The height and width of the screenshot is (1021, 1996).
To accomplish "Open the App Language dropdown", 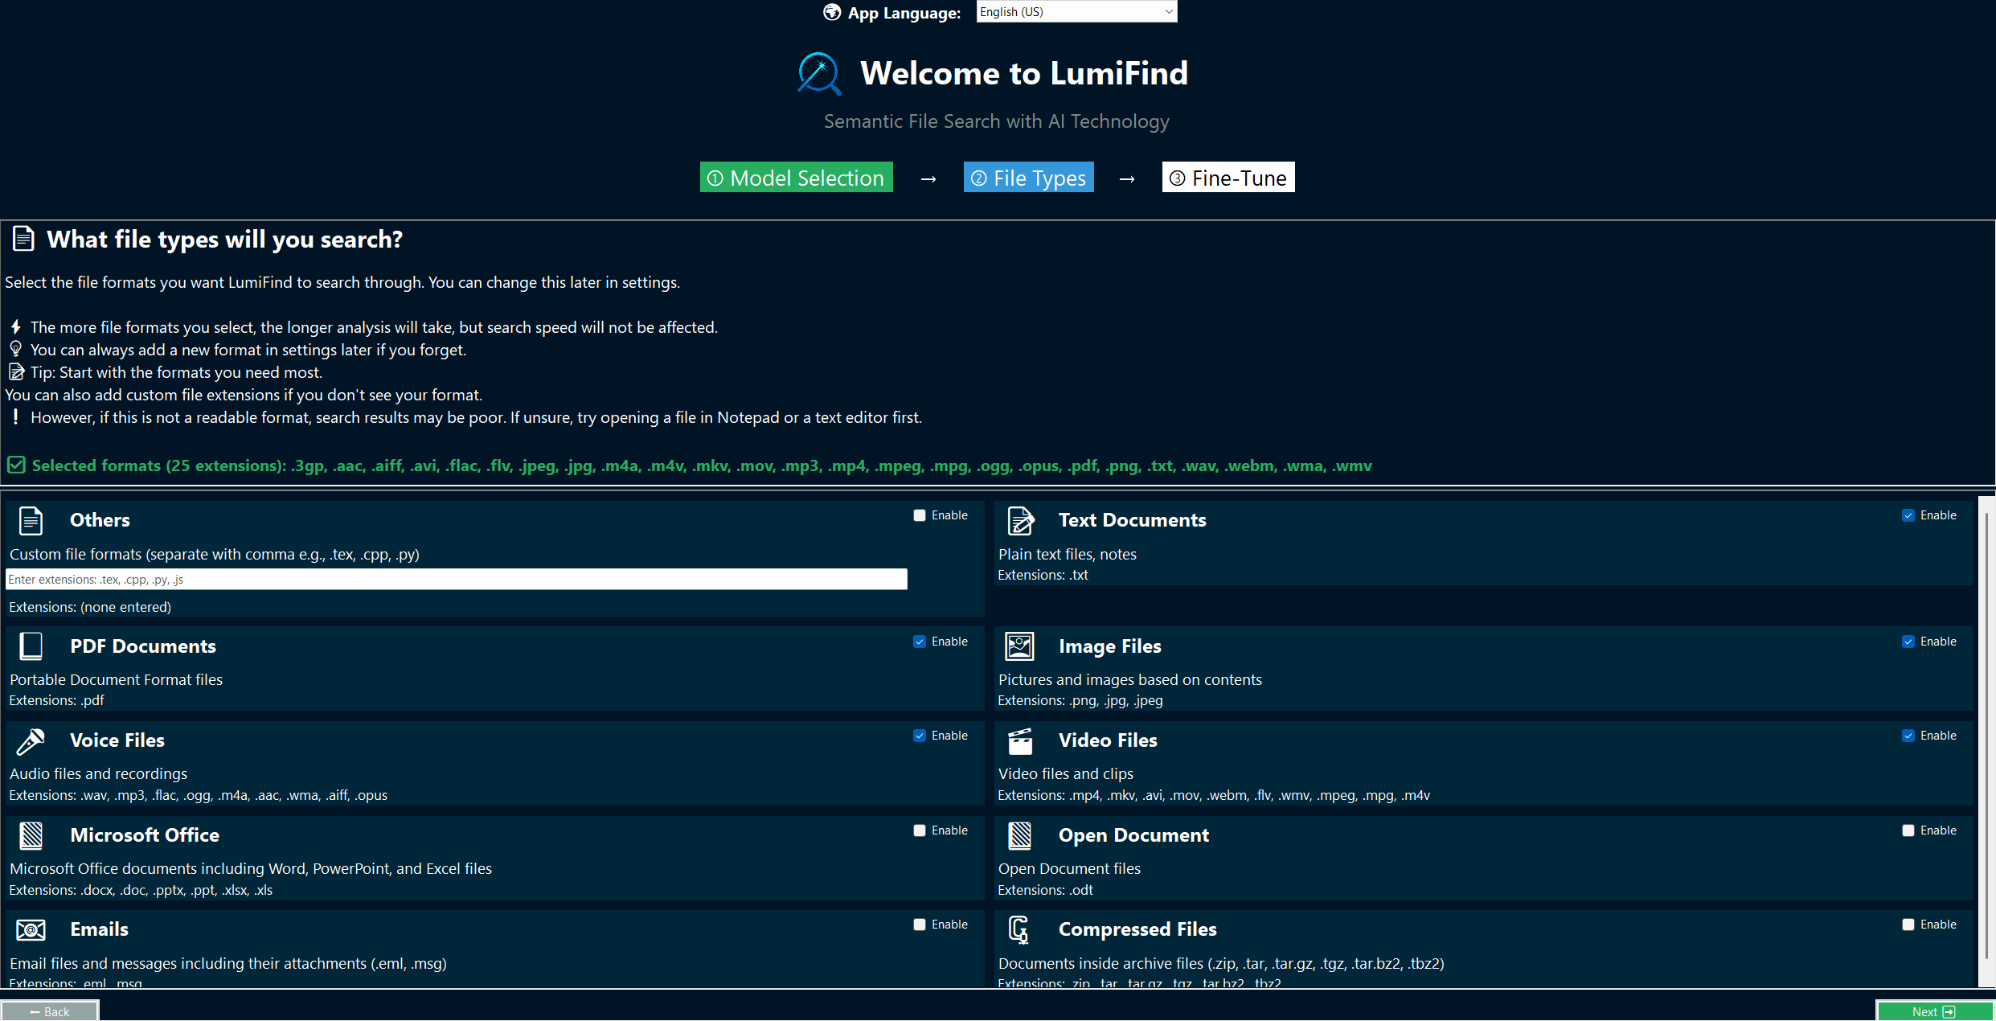I will [x=1076, y=11].
